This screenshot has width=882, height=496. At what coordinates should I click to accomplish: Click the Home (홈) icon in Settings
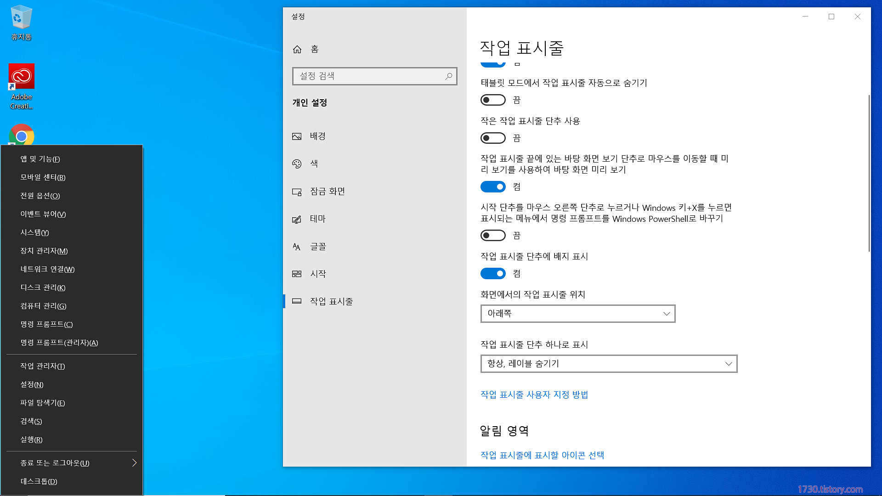(x=297, y=49)
